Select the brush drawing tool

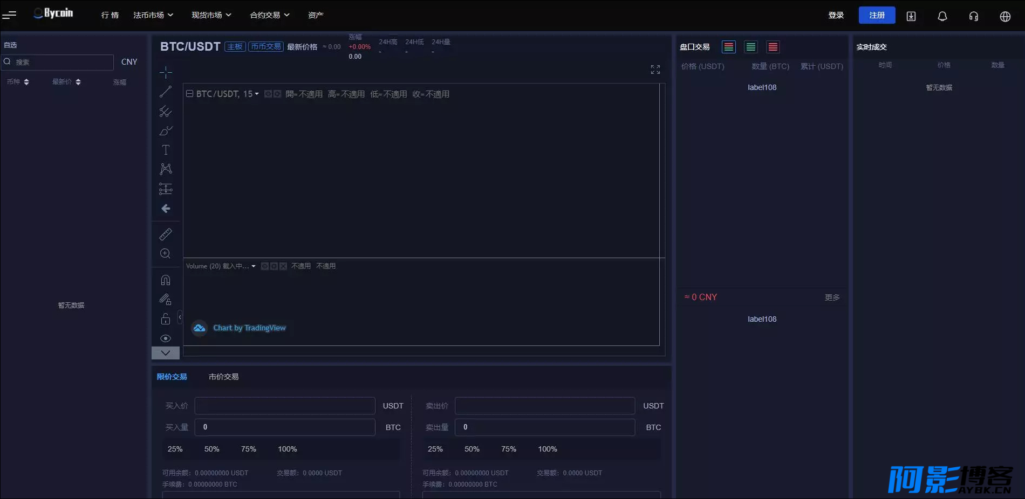tap(166, 130)
